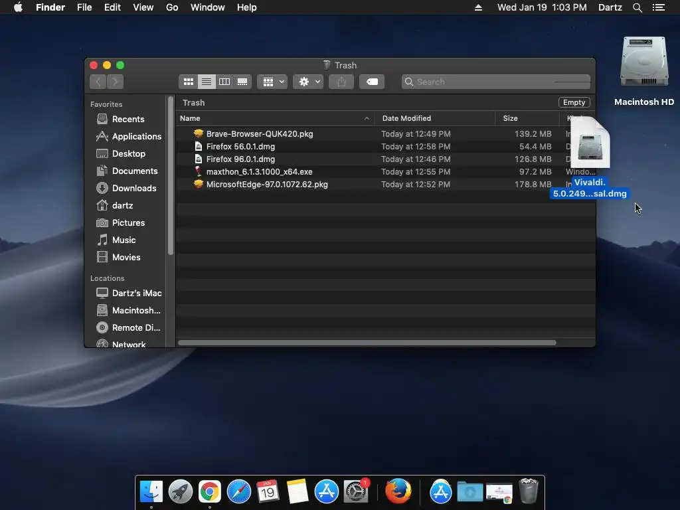Open the Apple menu
The image size is (680, 510).
18,7
